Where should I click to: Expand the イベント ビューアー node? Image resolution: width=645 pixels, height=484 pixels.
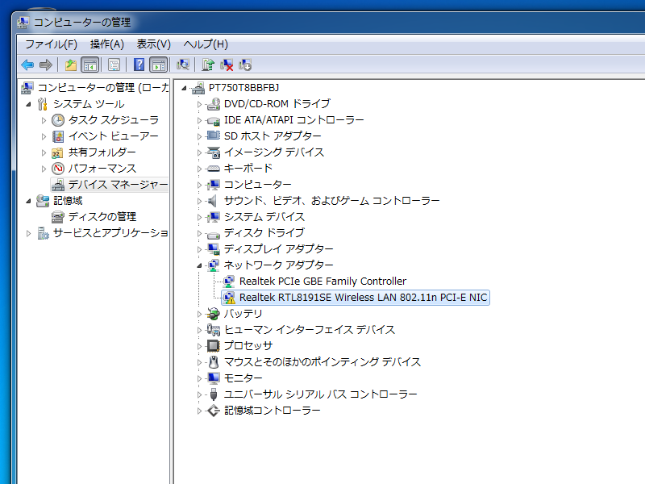tap(44, 136)
